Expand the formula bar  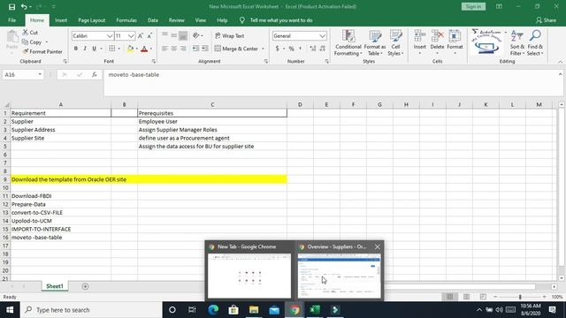tap(560, 74)
